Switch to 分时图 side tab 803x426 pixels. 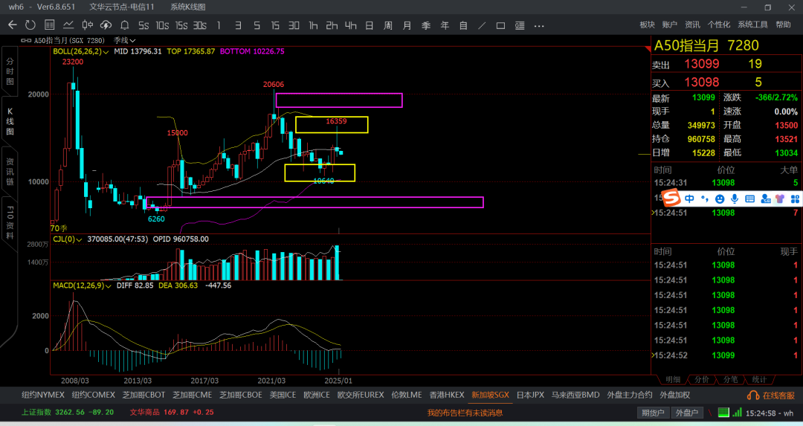click(10, 71)
